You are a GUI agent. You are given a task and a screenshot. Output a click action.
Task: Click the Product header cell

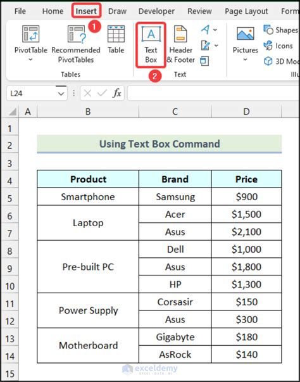point(88,179)
